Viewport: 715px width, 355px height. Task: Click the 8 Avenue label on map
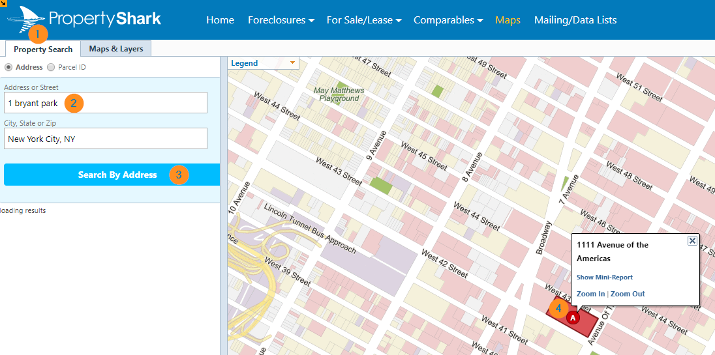tap(471, 167)
